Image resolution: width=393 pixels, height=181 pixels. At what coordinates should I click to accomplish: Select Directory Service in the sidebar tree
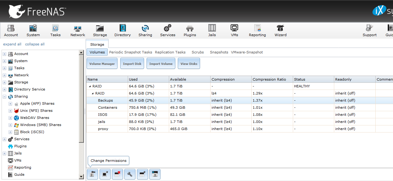[30, 89]
